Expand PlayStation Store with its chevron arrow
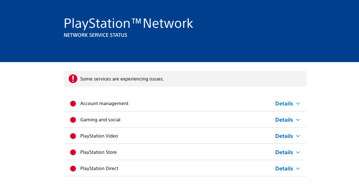The image size is (359, 187). pos(298,152)
